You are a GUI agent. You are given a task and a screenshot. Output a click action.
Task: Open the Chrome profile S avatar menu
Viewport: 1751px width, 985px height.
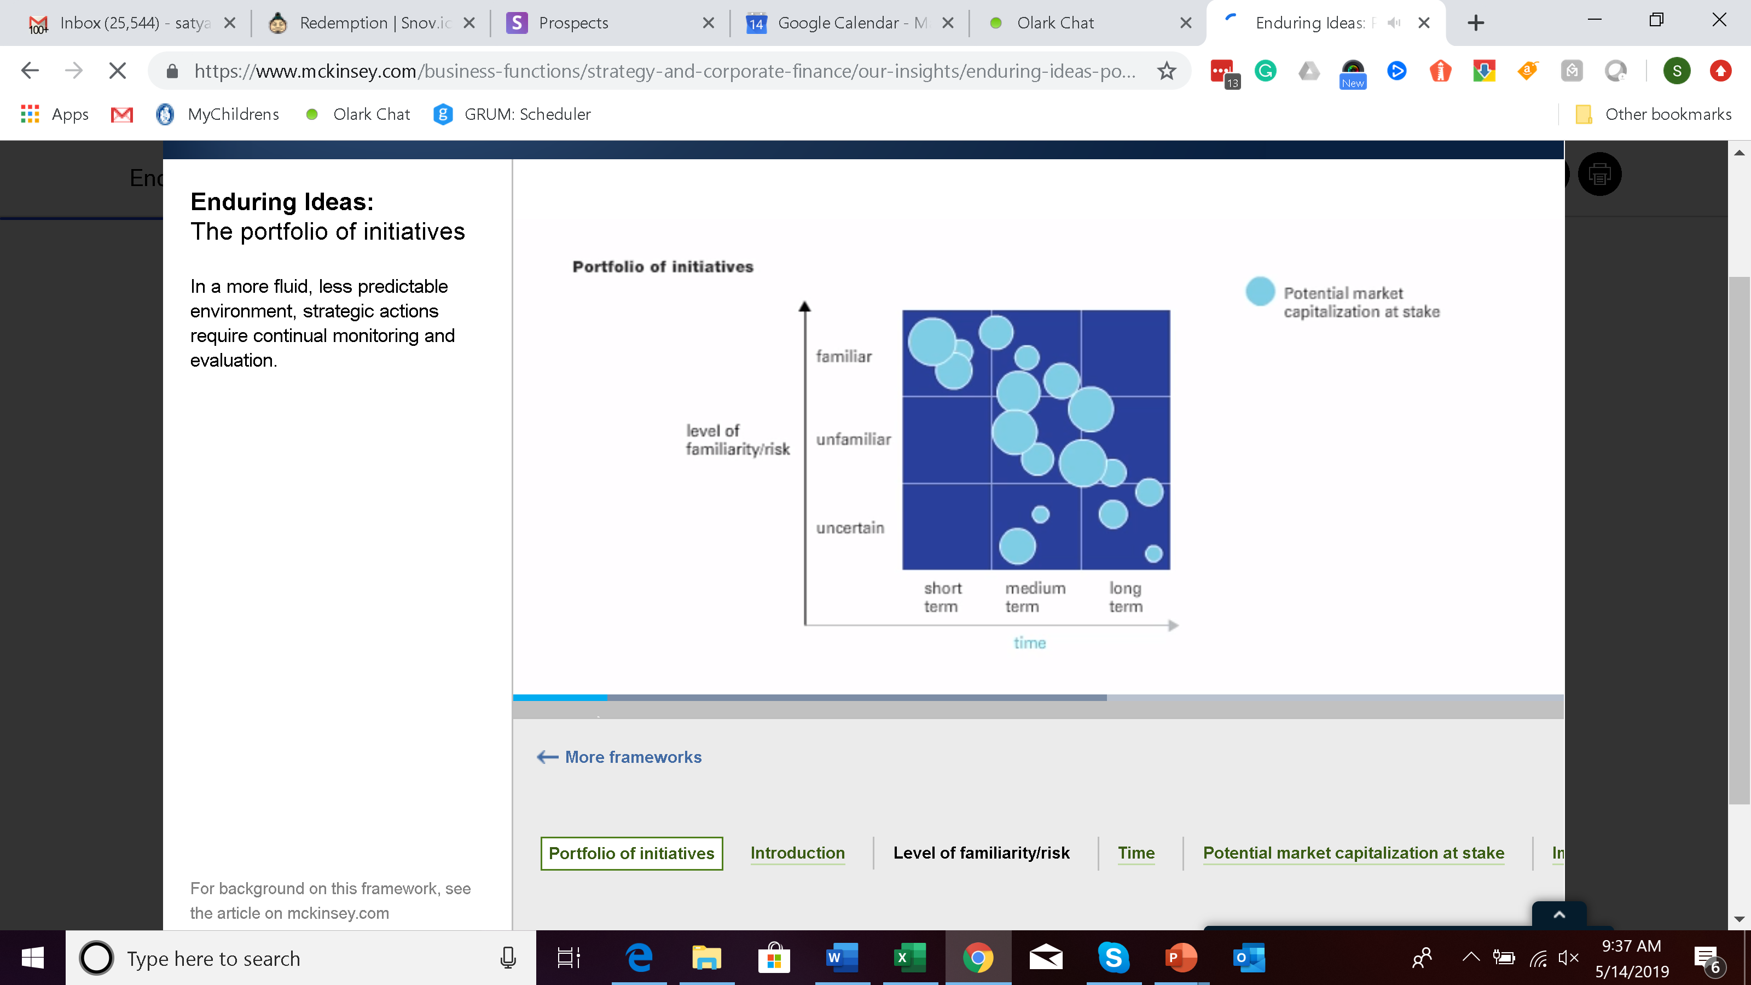(1676, 71)
